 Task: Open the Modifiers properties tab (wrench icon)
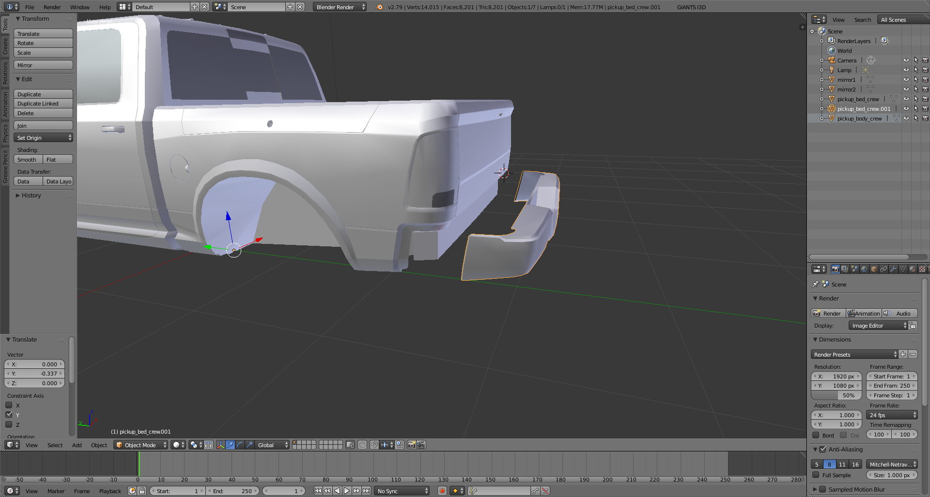point(893,269)
